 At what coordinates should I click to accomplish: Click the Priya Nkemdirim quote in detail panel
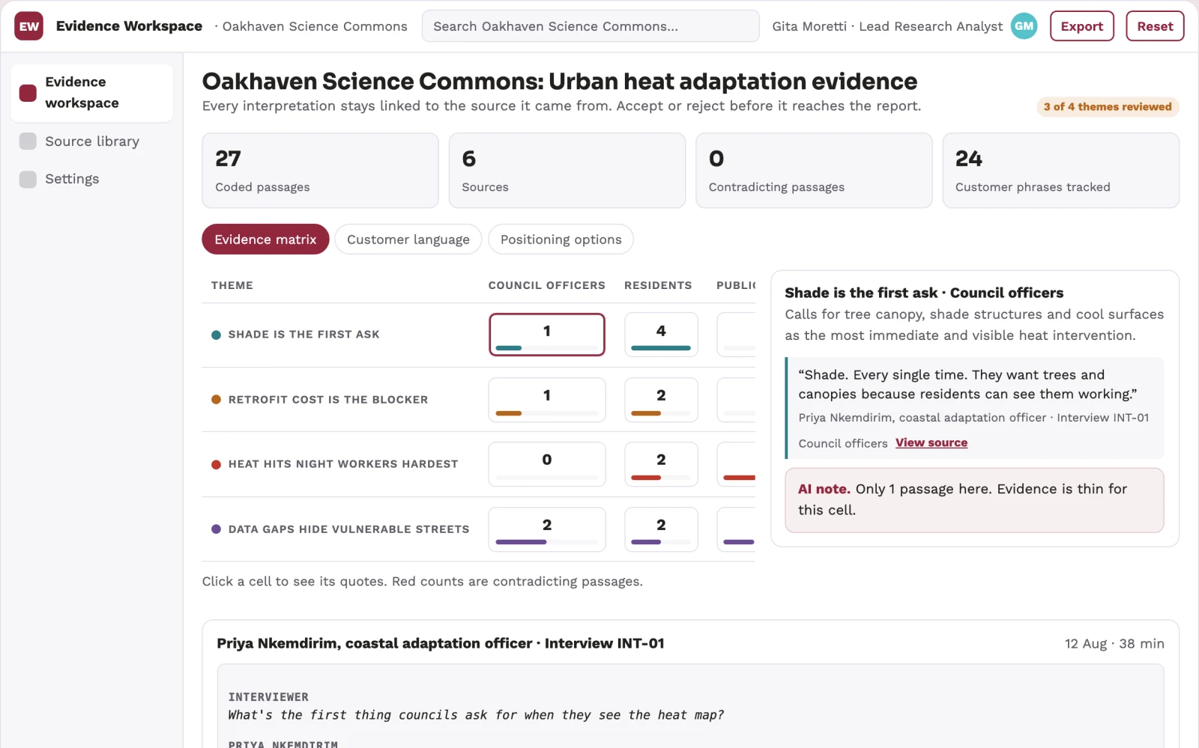coord(974,408)
